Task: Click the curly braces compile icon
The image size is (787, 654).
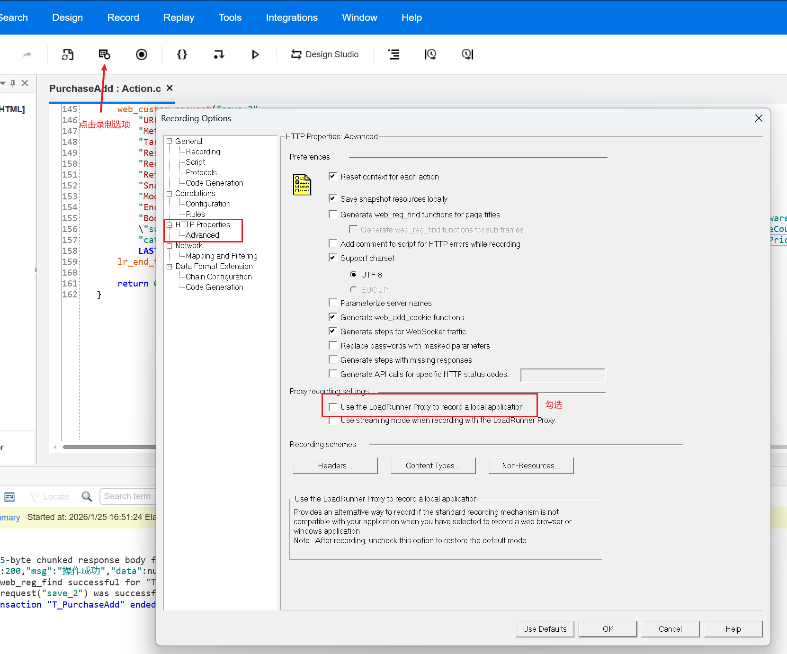Action: (x=182, y=54)
